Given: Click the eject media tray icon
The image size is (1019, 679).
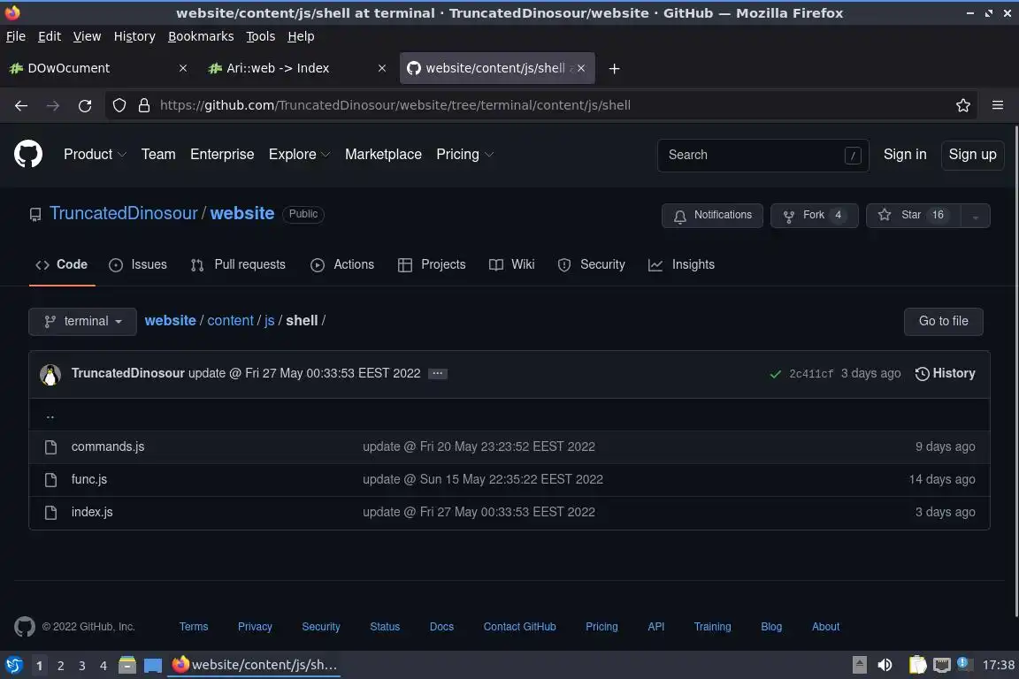Looking at the screenshot, I should (x=859, y=665).
